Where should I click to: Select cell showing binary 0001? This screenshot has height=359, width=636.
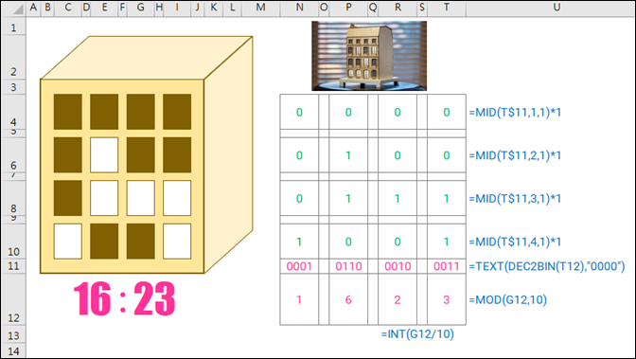click(x=299, y=266)
